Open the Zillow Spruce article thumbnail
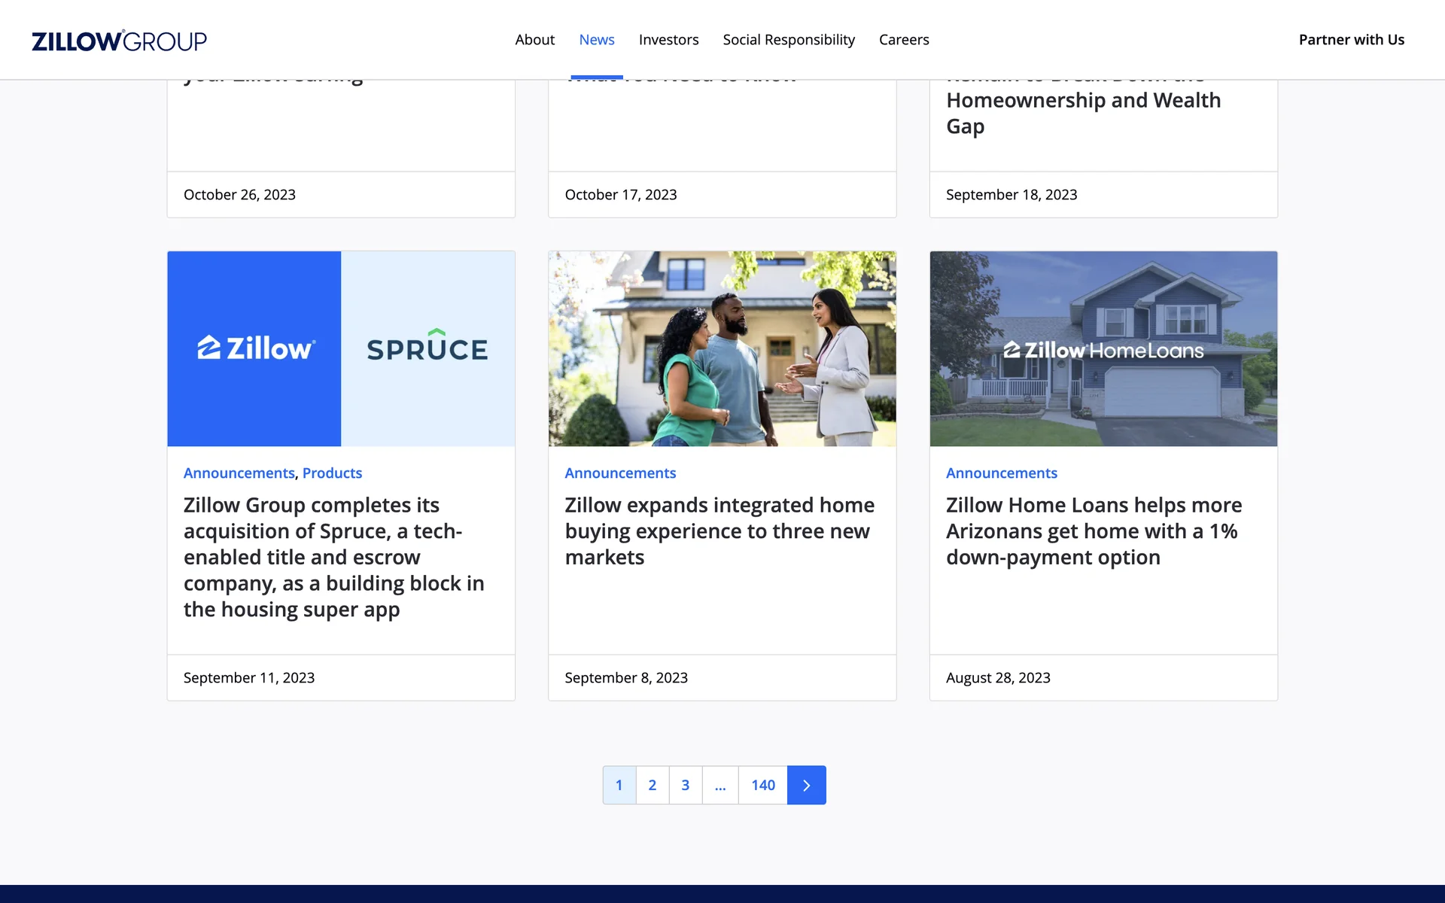Screen dimensions: 1445x903 pyautogui.click(x=341, y=348)
